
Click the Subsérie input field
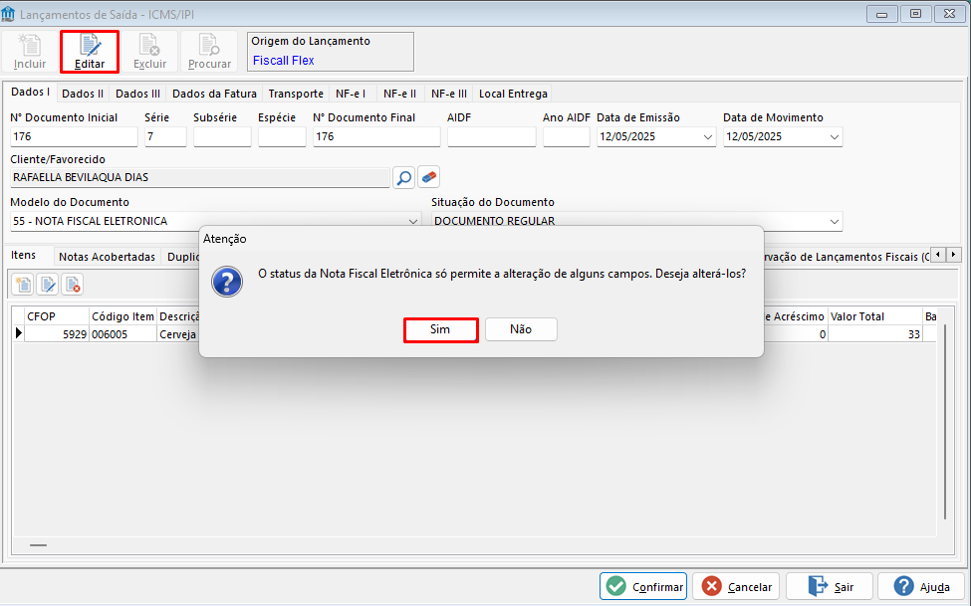pos(222,136)
